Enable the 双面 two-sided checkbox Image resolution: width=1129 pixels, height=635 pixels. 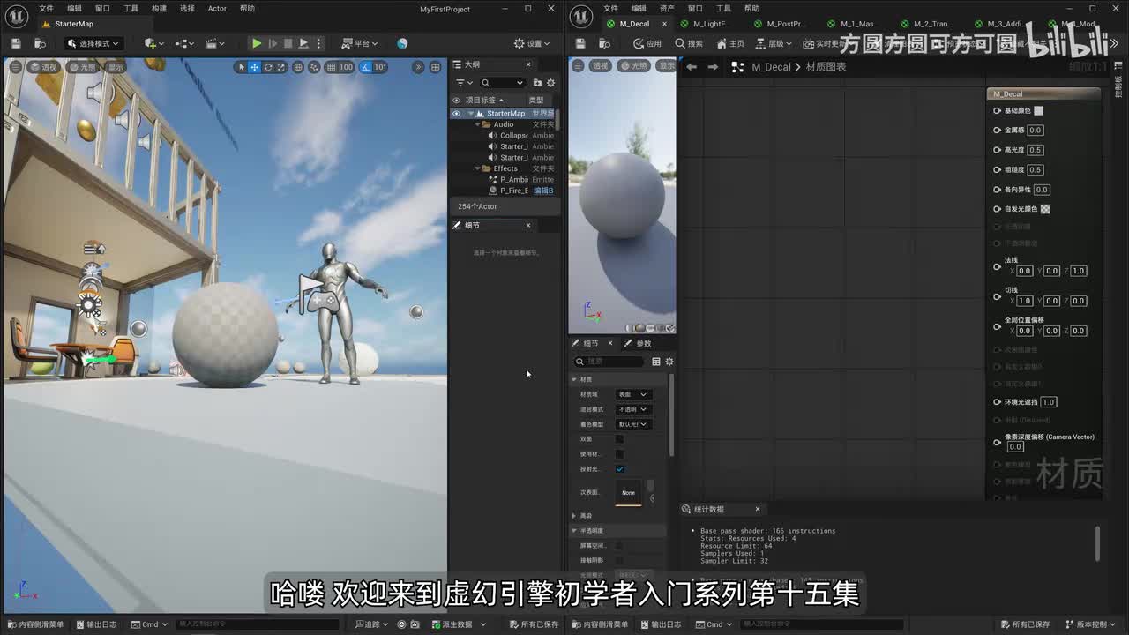pyautogui.click(x=619, y=439)
